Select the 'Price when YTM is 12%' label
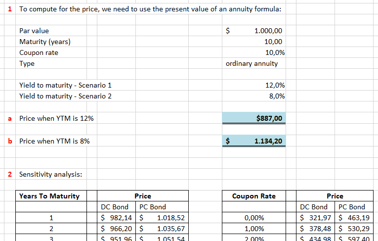 [56, 118]
